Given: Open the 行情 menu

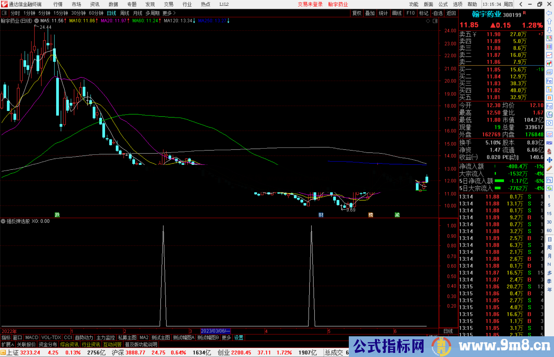Looking at the screenshot, I should pyautogui.click(x=58, y=4).
